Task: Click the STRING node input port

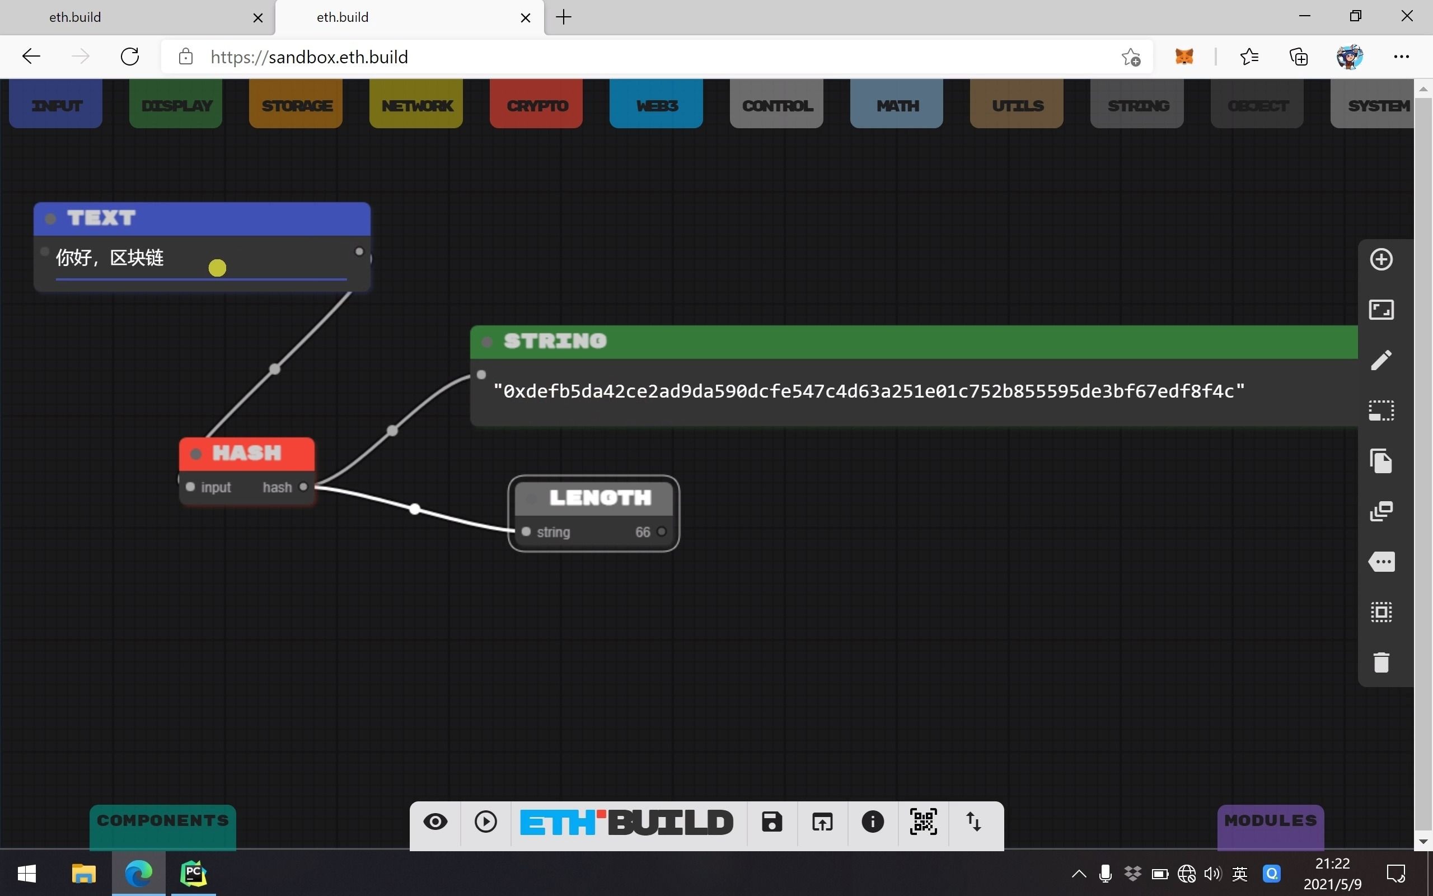Action: click(x=481, y=375)
